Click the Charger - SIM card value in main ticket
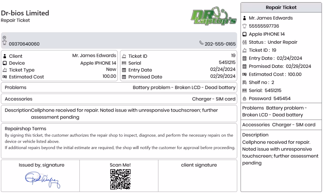Image resolution: width=323 pixels, height=193 pixels. pyautogui.click(x=214, y=99)
